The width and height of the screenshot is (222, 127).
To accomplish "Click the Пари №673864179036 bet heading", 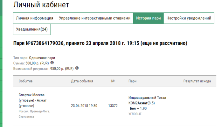I will tap(100, 43).
